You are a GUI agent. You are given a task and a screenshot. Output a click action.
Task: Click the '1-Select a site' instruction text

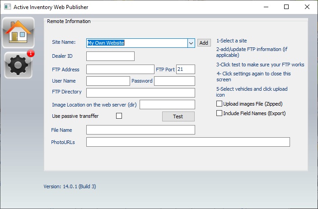pos(232,41)
